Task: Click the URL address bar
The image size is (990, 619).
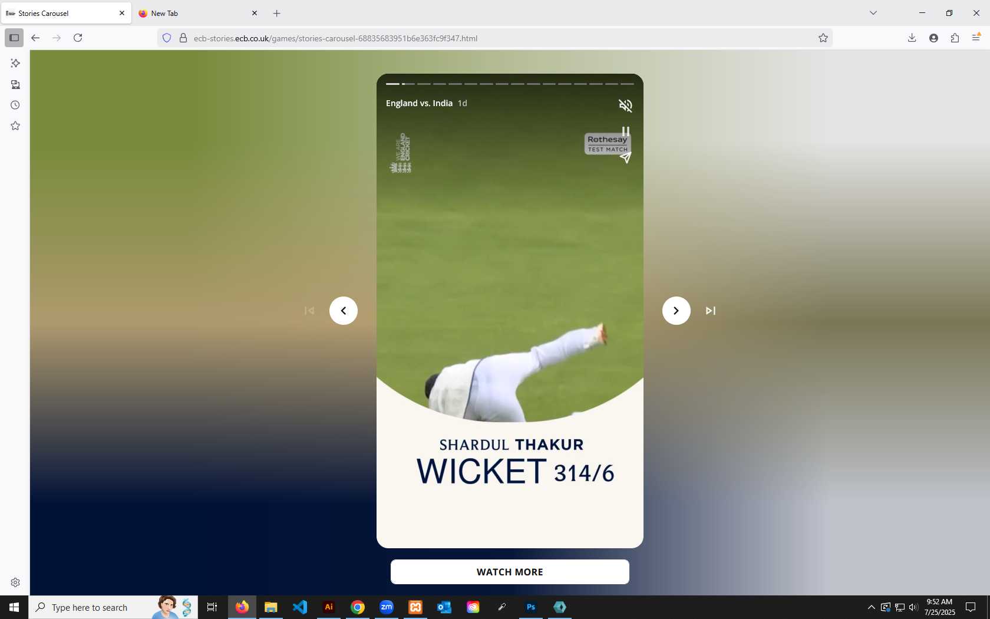Action: coord(495,38)
